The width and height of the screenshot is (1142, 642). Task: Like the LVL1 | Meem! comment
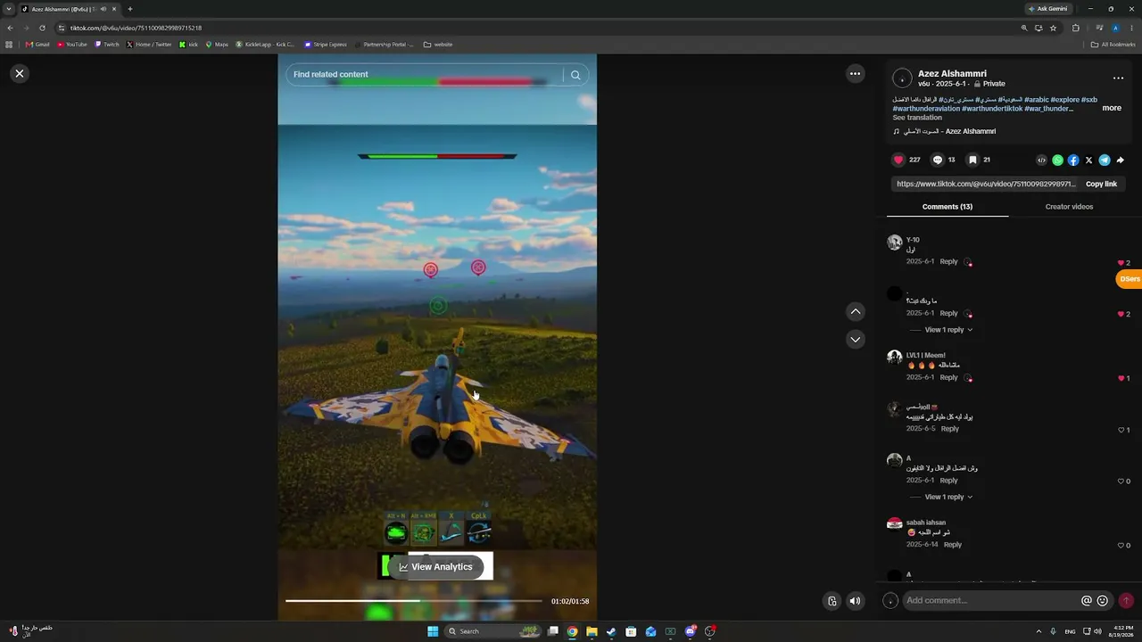(x=1121, y=378)
